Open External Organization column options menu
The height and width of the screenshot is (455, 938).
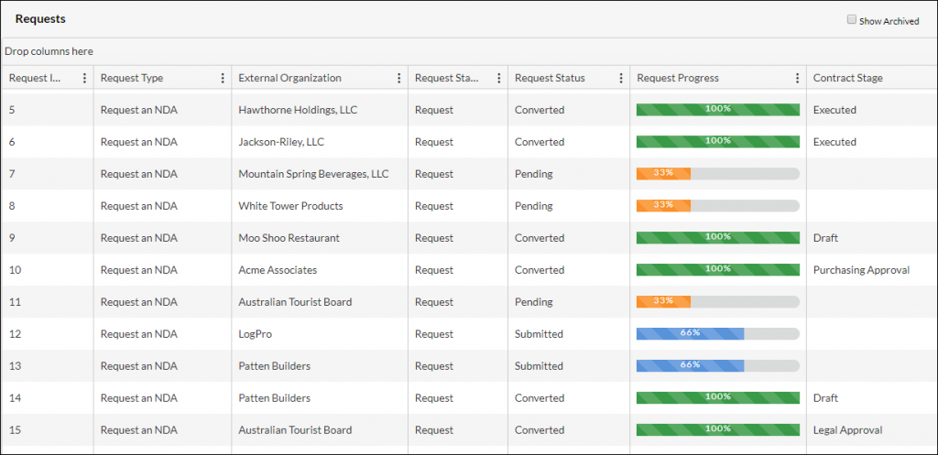click(399, 78)
